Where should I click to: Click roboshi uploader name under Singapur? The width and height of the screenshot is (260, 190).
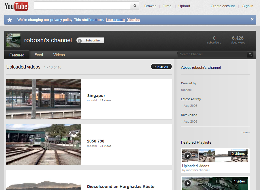[x=92, y=100]
